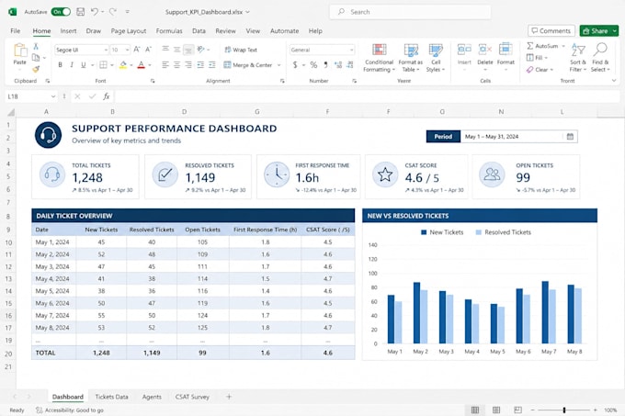
Task: Click the Bold formatting icon
Action: 60,65
